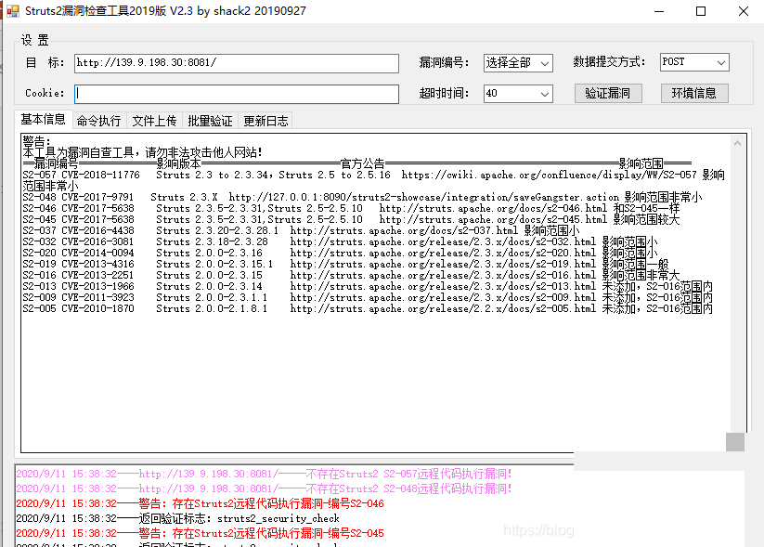Expand the 超时时间 dropdown showing 40

(x=518, y=93)
